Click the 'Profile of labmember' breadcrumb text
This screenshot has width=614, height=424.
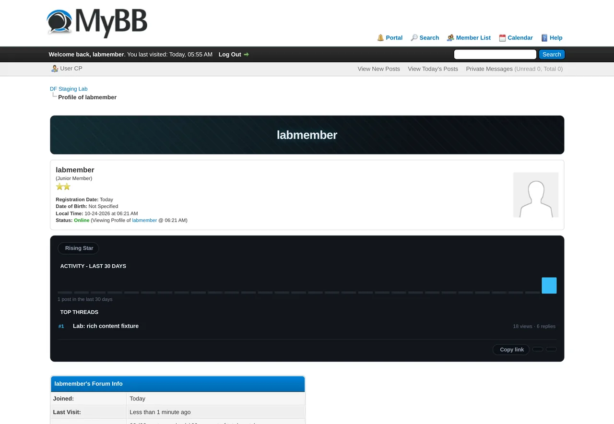click(87, 97)
